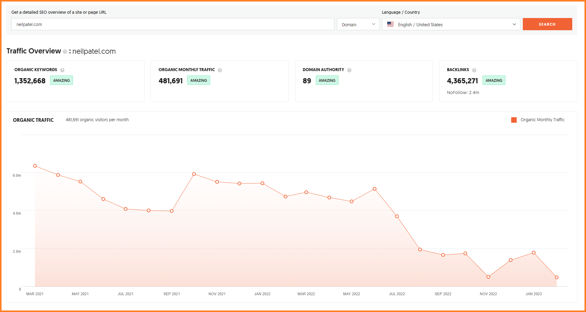Click the NOV 2022 data point on chart
586x312 pixels.
click(488, 277)
